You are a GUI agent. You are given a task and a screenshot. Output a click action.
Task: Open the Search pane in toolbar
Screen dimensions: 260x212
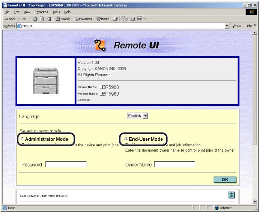click(x=63, y=19)
